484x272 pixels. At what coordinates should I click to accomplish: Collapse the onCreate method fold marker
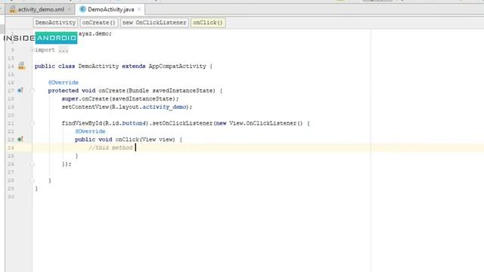(32, 91)
